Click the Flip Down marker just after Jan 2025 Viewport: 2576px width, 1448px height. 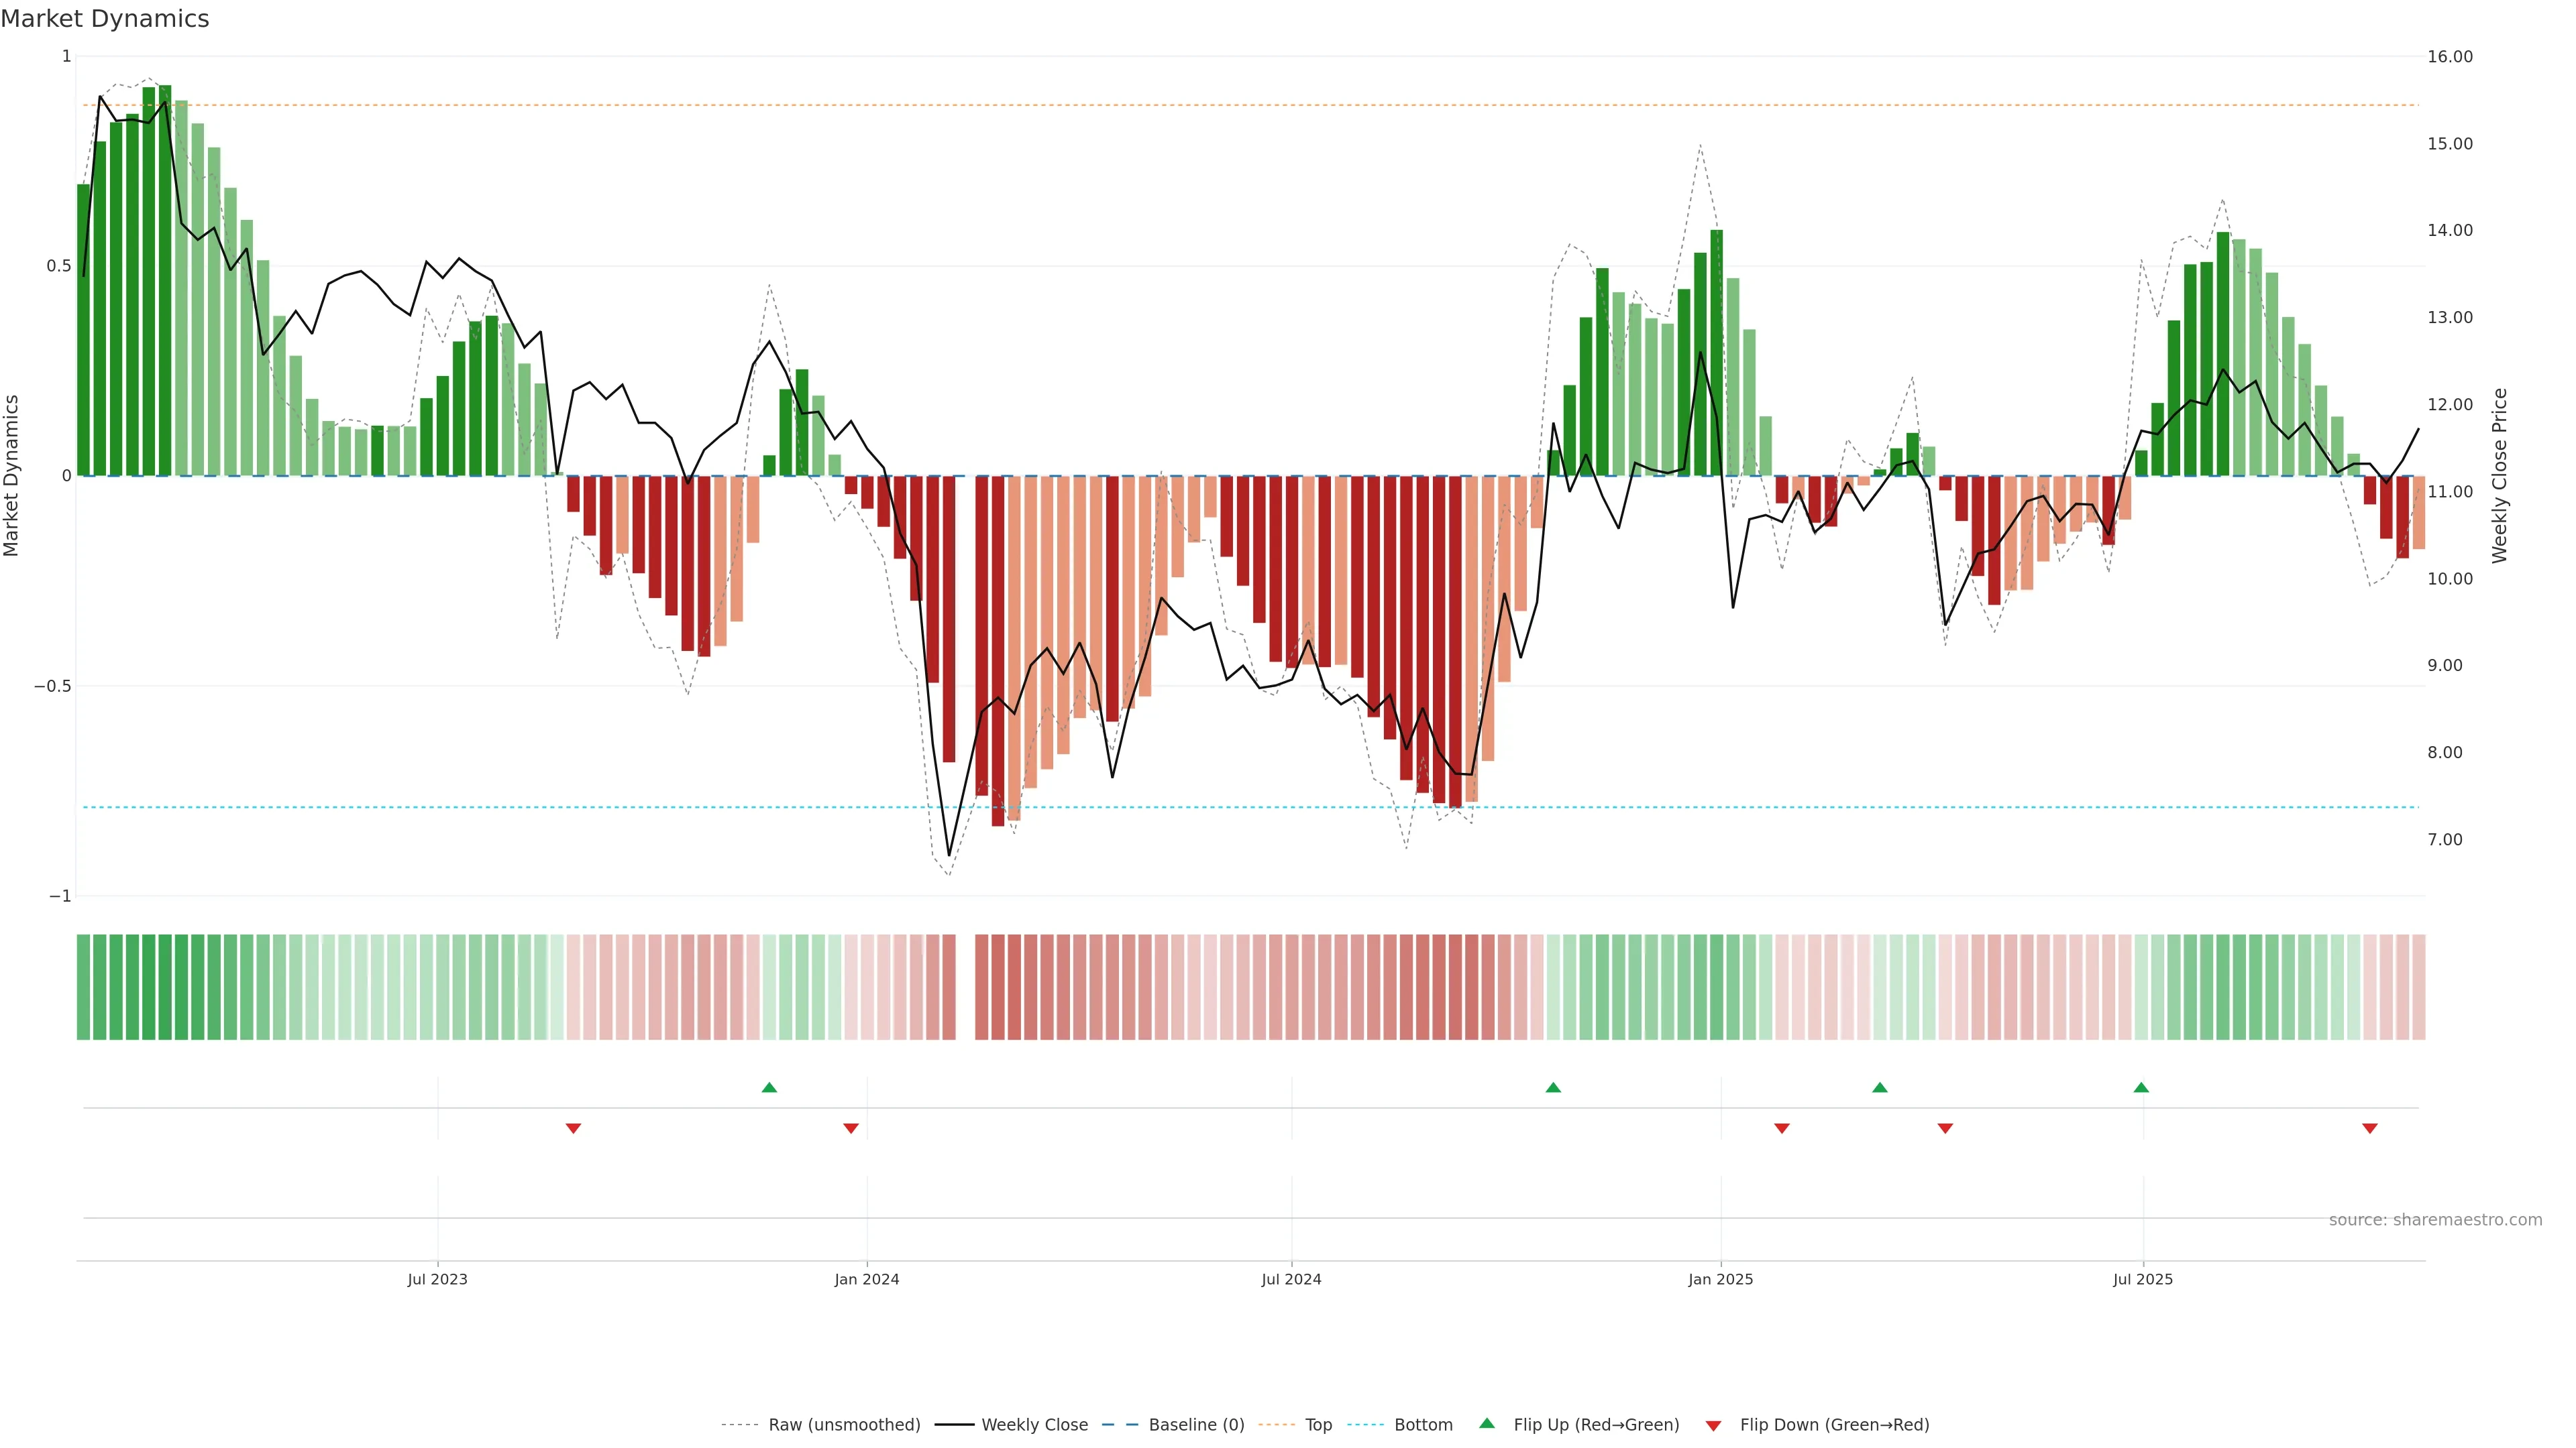point(1782,1128)
